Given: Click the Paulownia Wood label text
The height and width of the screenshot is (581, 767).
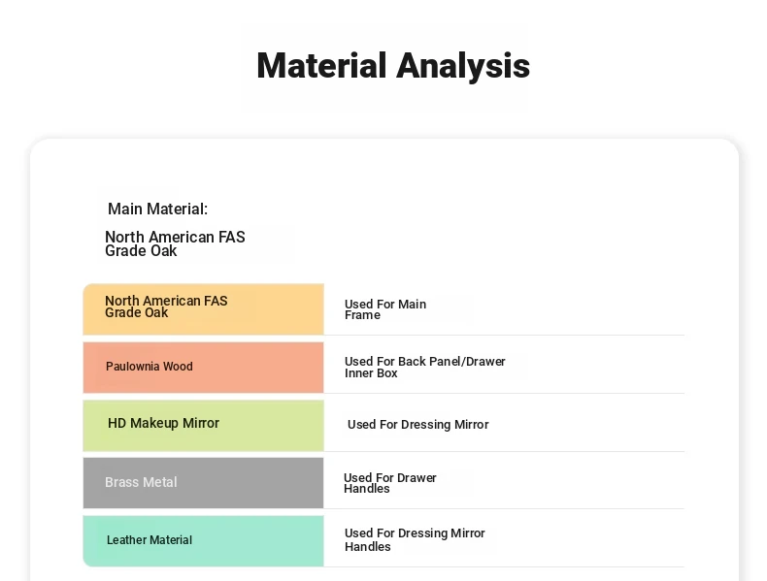Looking at the screenshot, I should pos(150,367).
